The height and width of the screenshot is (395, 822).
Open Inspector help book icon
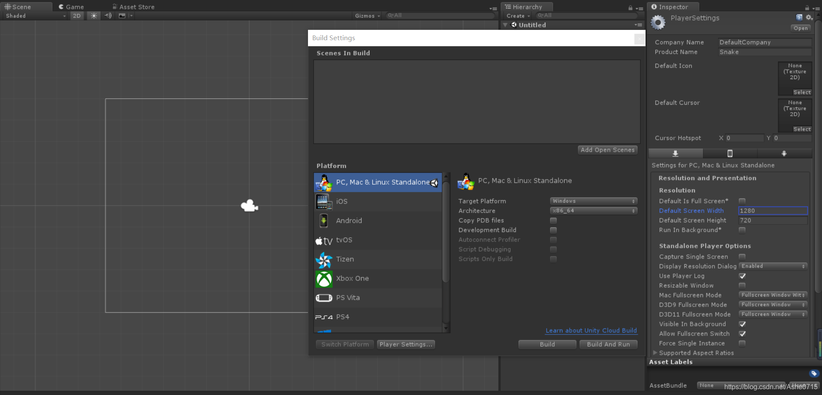click(799, 18)
